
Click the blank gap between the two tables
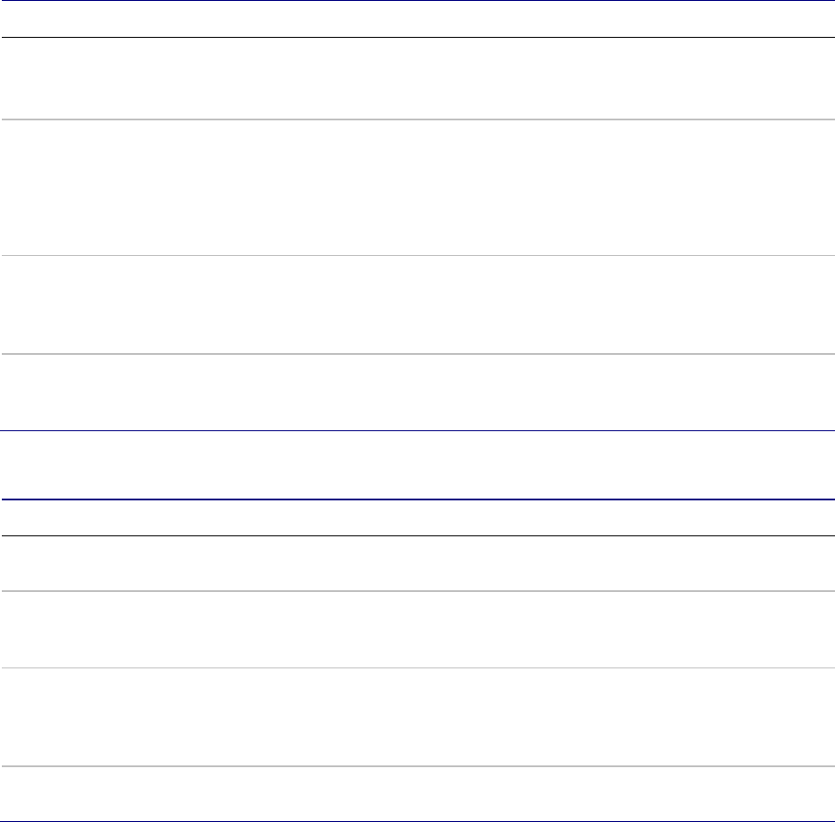(x=417, y=464)
